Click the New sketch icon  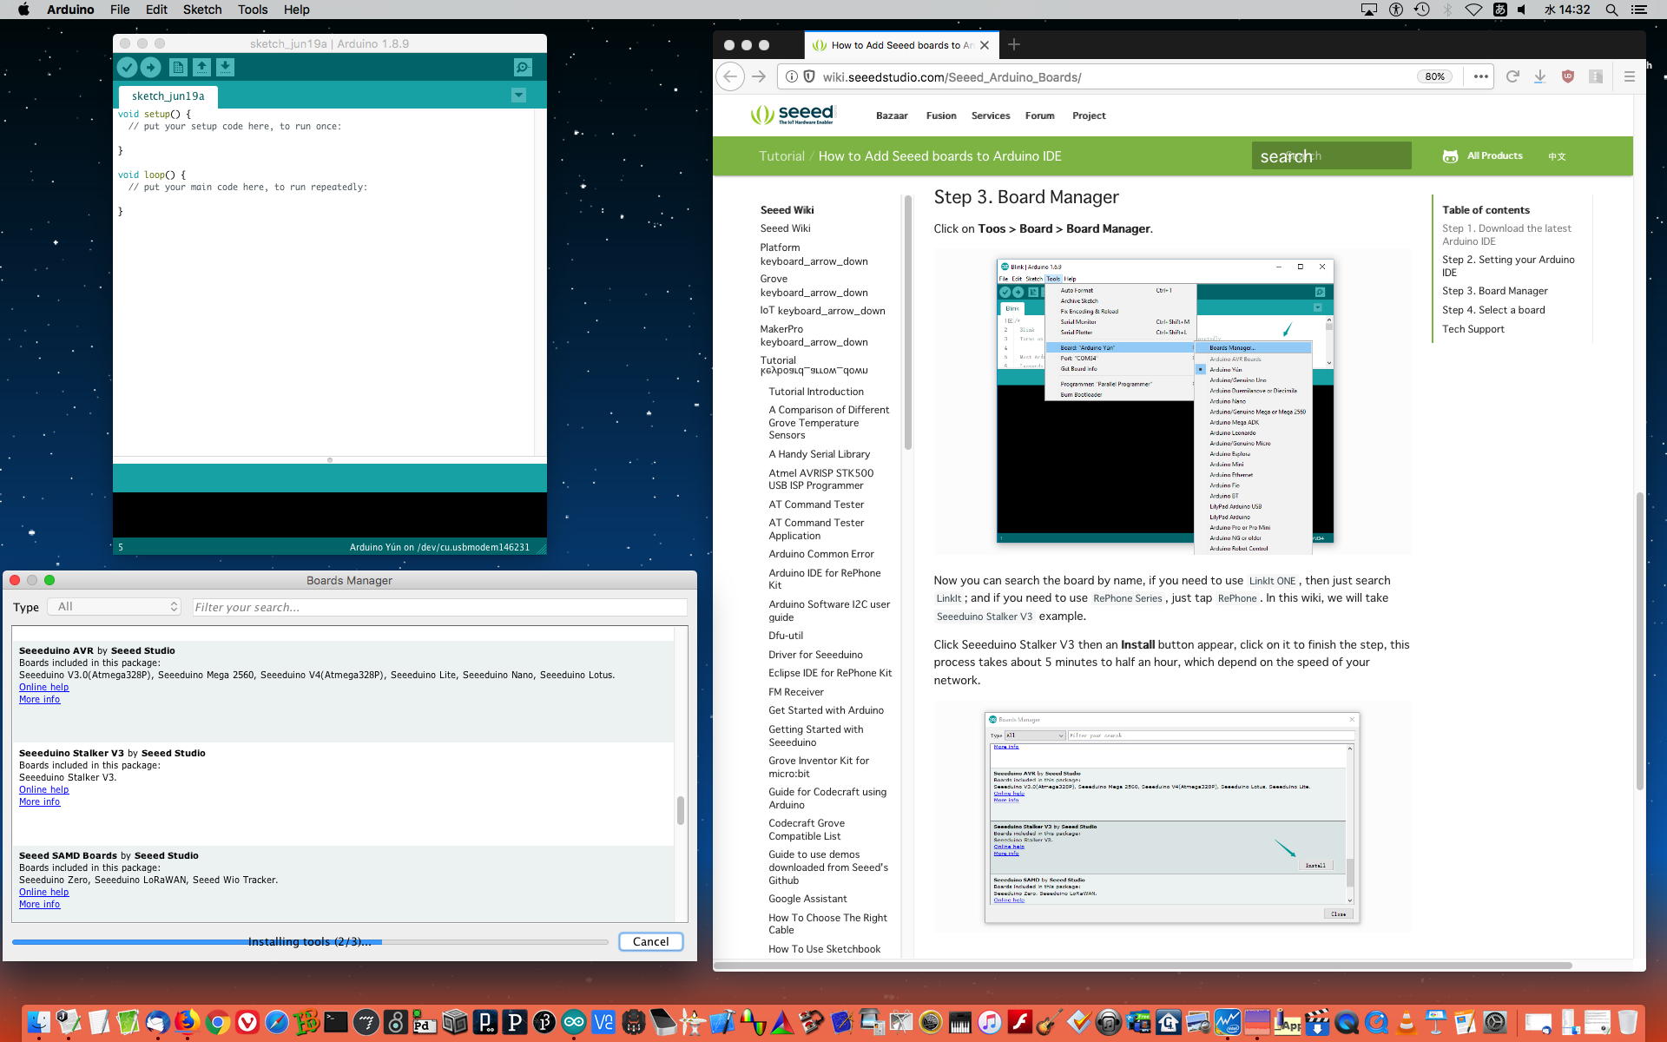178,67
